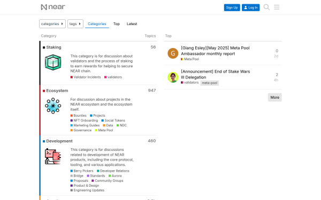Click the Development category terminal icon
Viewport: 321px width, 200px height.
(x=53, y=156)
